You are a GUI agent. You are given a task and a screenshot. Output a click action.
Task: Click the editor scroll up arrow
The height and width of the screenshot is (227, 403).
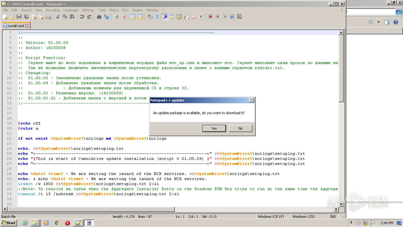pos(341,32)
